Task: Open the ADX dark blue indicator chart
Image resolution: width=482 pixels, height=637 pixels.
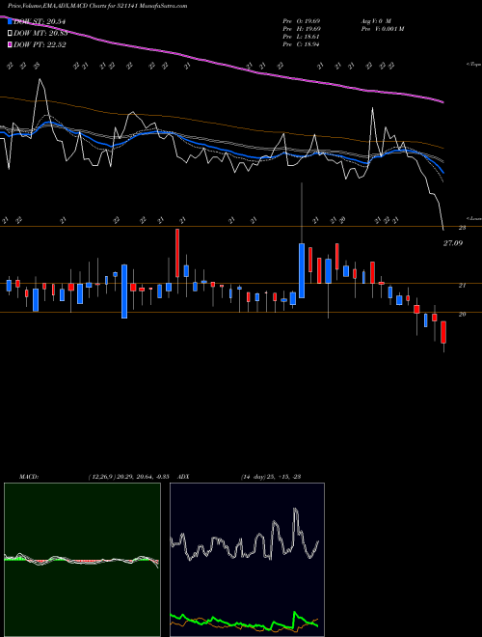Action: 247,560
